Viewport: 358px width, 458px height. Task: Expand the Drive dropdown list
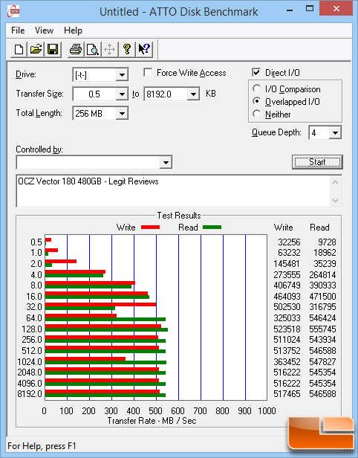coord(122,75)
